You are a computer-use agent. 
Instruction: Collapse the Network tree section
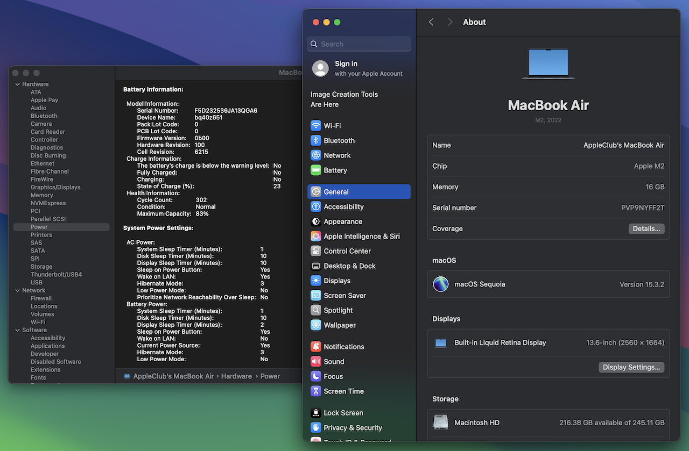(18, 290)
